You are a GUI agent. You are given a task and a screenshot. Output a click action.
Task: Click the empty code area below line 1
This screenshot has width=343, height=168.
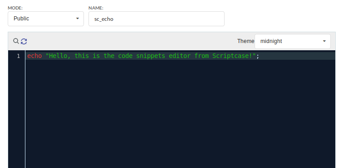(180, 114)
